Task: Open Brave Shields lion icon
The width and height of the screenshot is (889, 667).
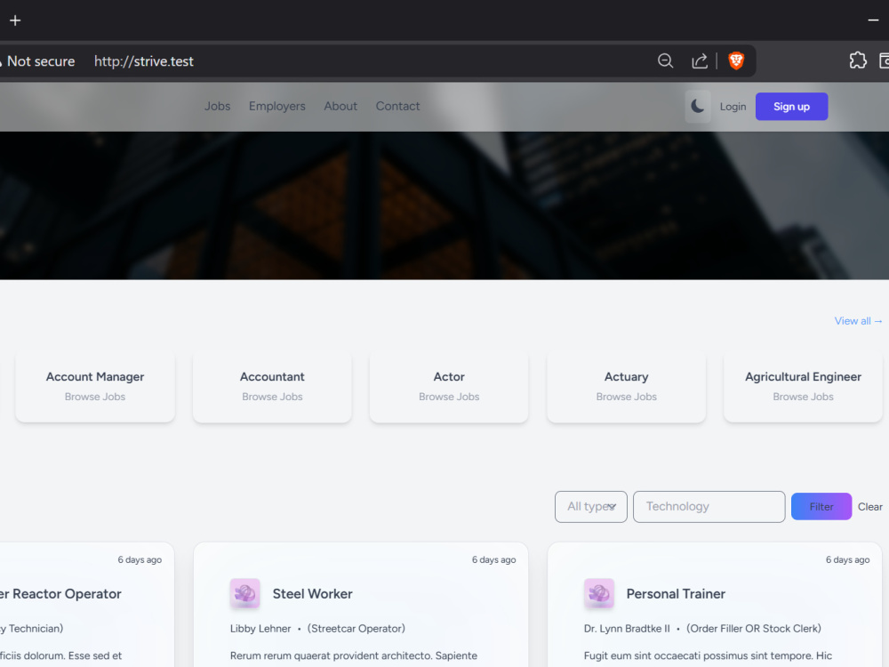Action: pyautogui.click(x=736, y=60)
